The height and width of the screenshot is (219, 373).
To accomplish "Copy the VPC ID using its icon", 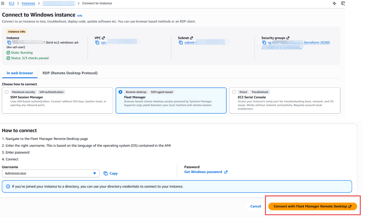I will pos(97,43).
